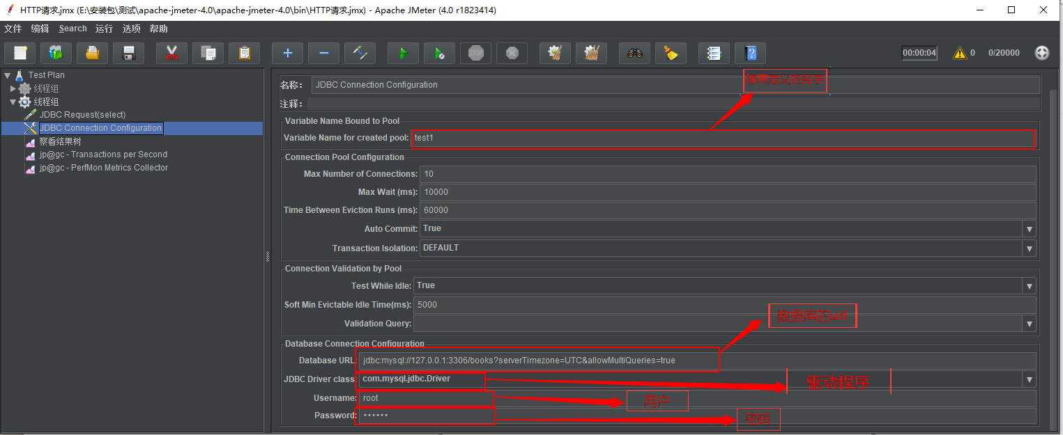Select JDBC Request(select) in tree

[x=82, y=115]
